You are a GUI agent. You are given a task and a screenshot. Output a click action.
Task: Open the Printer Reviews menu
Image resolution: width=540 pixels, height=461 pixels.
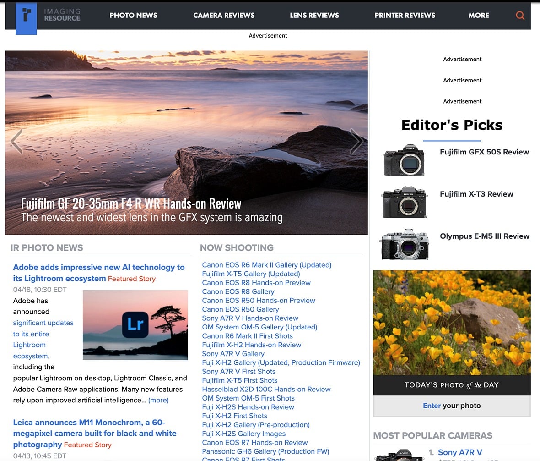click(405, 15)
